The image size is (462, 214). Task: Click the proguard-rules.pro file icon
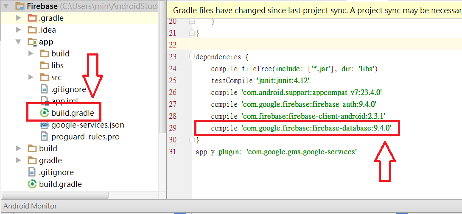click(x=44, y=136)
